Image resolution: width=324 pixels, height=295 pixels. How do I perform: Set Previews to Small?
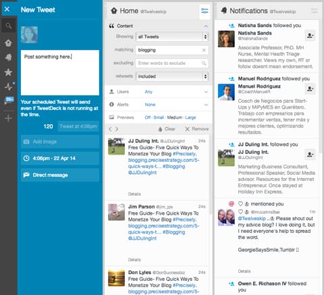[159, 117]
